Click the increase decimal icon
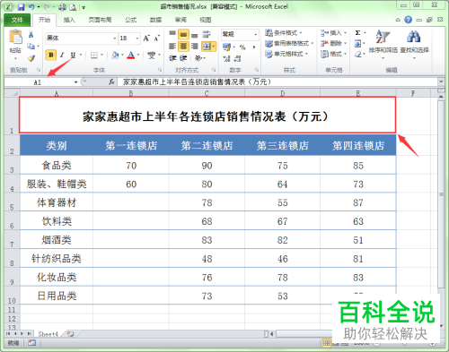The image size is (449, 352). tap(226, 58)
